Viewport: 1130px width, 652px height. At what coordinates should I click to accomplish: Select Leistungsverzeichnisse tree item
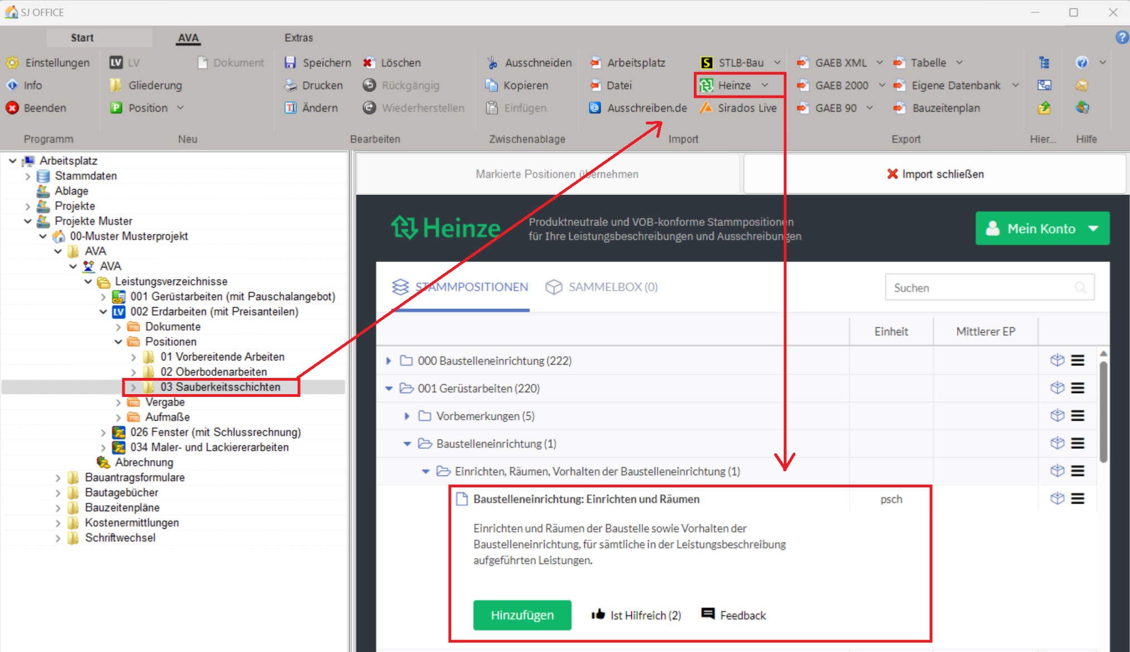tap(171, 281)
